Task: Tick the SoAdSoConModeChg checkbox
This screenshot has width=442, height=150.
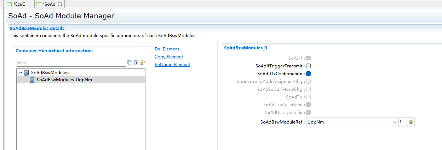Action: [308, 89]
